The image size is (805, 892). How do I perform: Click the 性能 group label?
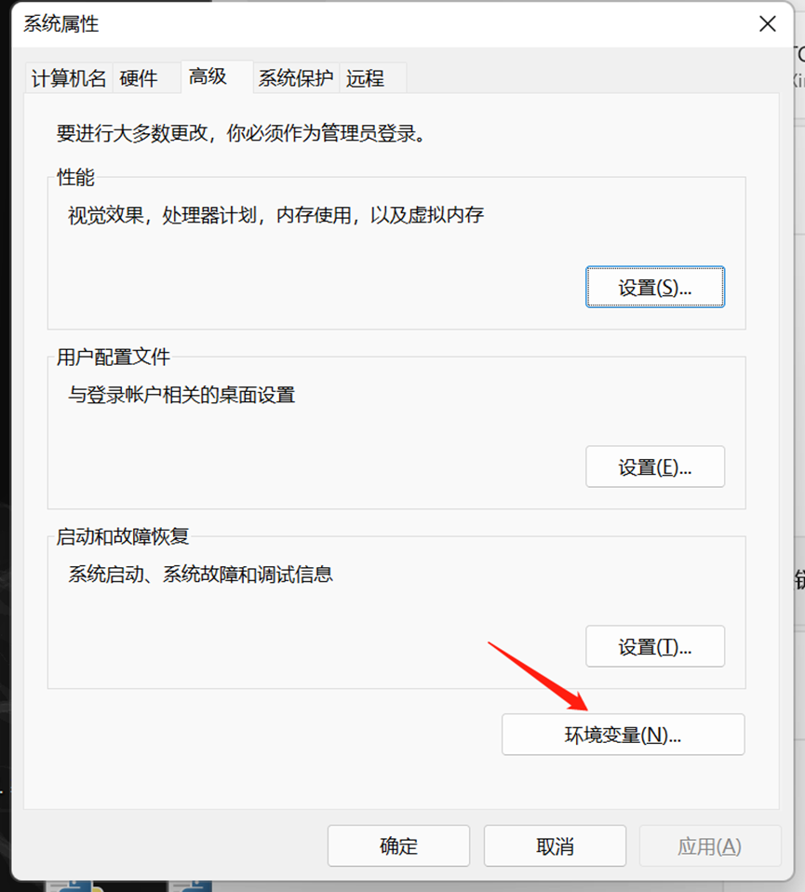pyautogui.click(x=75, y=178)
